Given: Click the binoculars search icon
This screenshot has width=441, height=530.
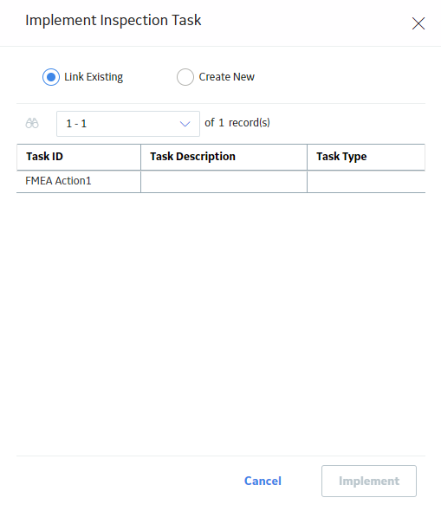Looking at the screenshot, I should pos(32,123).
